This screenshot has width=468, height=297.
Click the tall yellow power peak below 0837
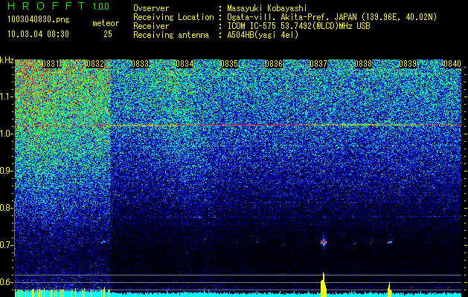(323, 284)
